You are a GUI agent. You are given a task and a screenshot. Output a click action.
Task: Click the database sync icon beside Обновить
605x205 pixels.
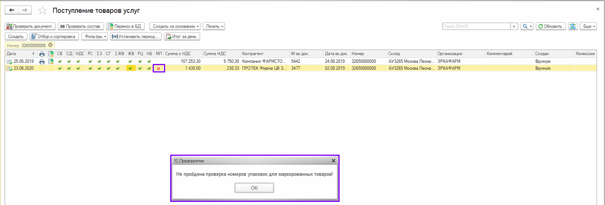click(x=572, y=26)
